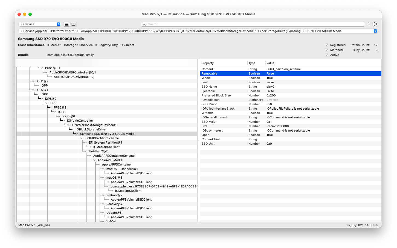Viewport: 397px width, 248px height.
Task: Toggle the inspector sidebar icon in toolbar
Action: tap(375, 24)
